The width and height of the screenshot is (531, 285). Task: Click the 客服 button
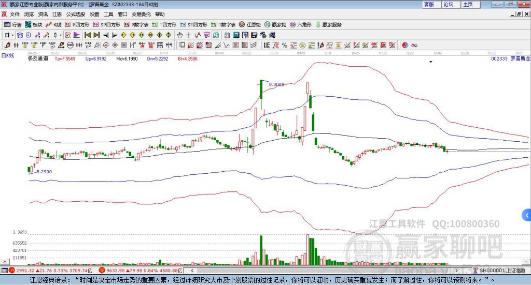point(431,4)
